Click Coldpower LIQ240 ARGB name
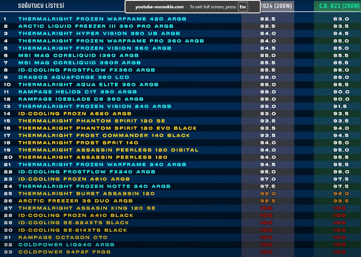Viewport: 361px width, 257px height. (66, 245)
